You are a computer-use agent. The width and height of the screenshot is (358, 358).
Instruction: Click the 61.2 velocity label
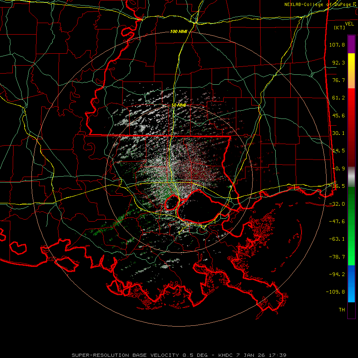[x=339, y=98]
